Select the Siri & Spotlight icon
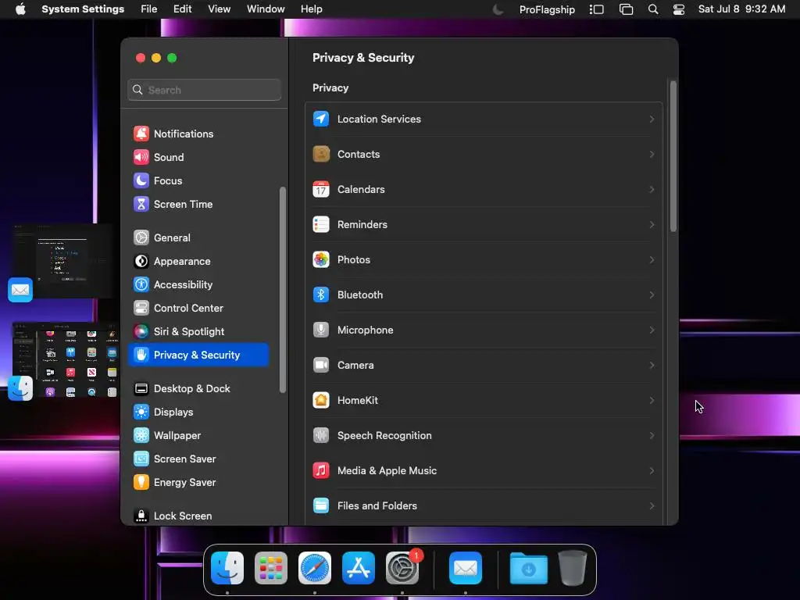This screenshot has height=600, width=800. click(x=141, y=331)
